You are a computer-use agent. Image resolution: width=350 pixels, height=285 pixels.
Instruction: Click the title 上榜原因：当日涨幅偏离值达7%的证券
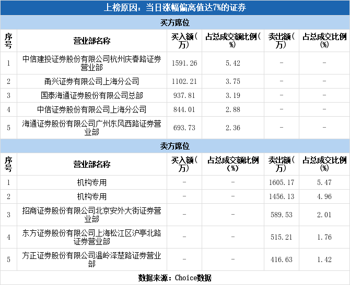pos(175,8)
